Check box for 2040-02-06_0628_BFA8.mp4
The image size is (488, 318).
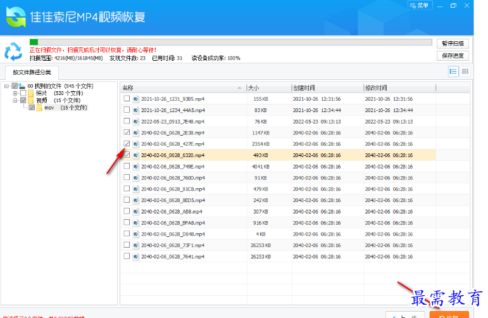pos(127,222)
